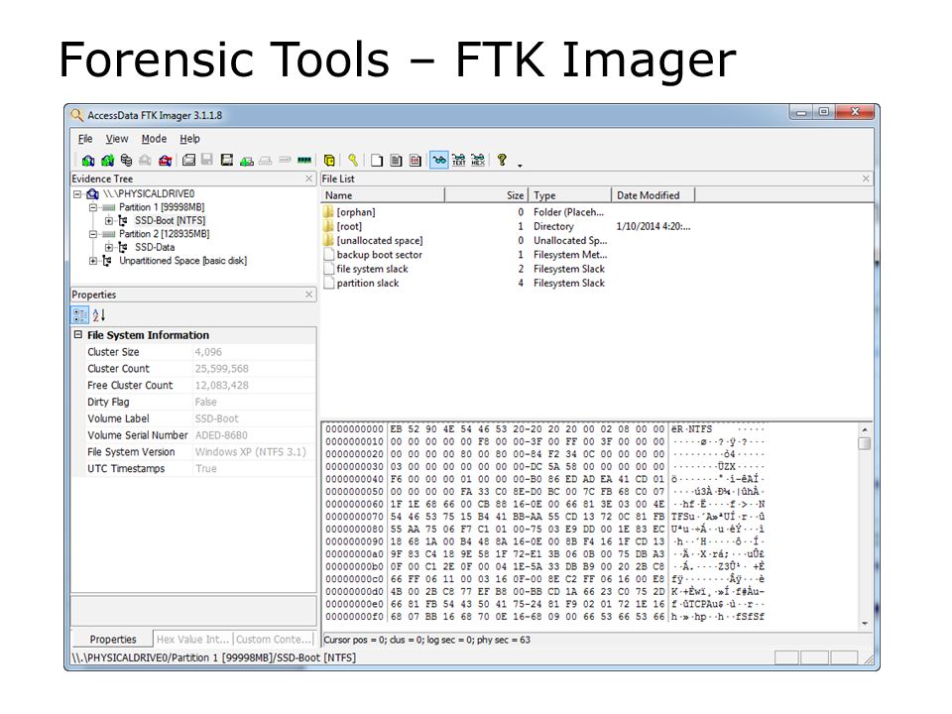This screenshot has height=714, width=952.
Task: Select the [unallocated space] entry
Action: click(380, 240)
